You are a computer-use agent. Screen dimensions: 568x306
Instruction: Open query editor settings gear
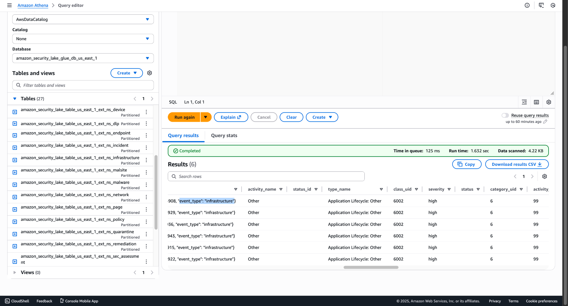click(549, 102)
